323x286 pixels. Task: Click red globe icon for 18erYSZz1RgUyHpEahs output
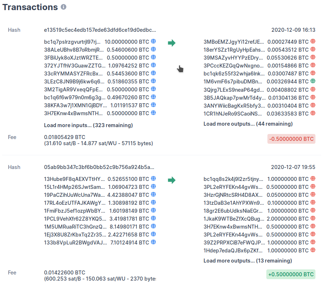(313, 49)
